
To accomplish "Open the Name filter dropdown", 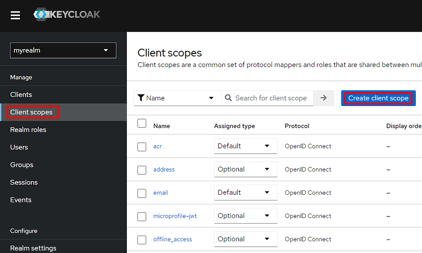I will click(x=177, y=98).
